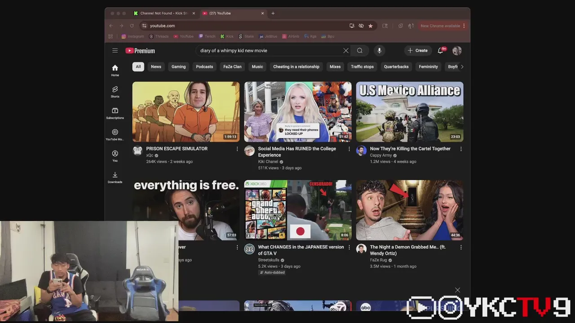
Task: Open YouTube Music in the sidebar
Action: click(115, 135)
